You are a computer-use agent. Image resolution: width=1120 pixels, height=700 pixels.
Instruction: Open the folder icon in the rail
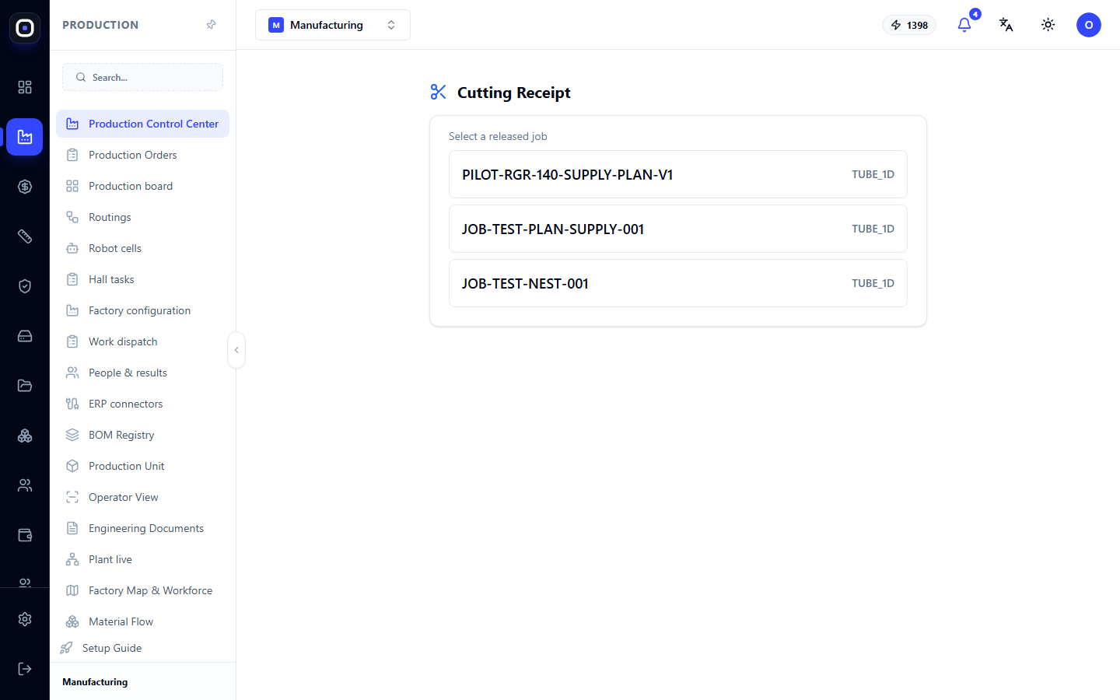point(25,386)
